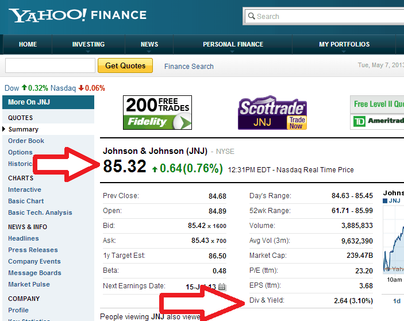
Task: Open the Order Book link
Action: [26, 141]
